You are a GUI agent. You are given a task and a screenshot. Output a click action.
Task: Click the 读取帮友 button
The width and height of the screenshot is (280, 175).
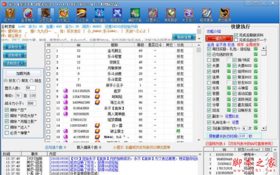click(x=15, y=55)
